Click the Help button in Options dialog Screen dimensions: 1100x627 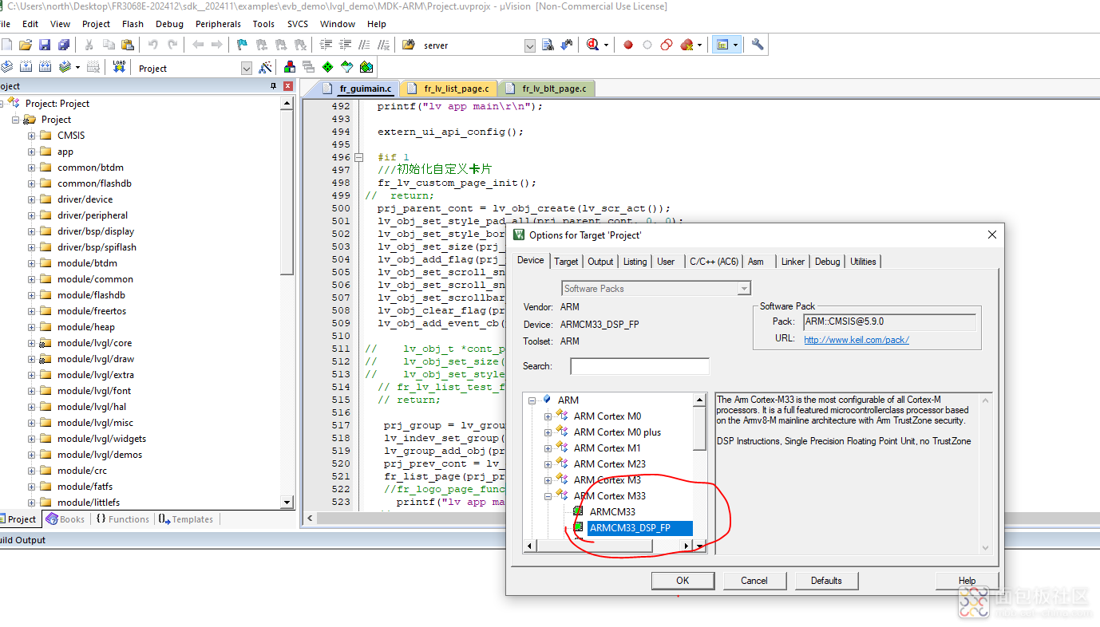click(x=967, y=581)
